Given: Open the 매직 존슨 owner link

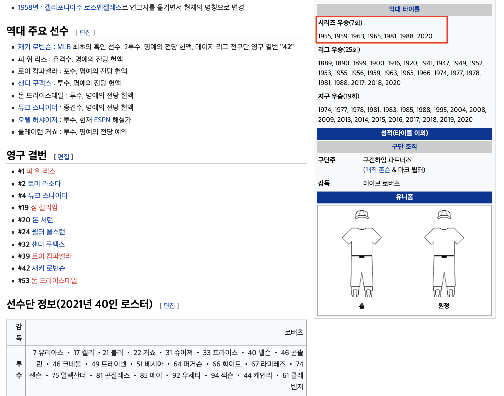Looking at the screenshot, I should pyautogui.click(x=378, y=170).
